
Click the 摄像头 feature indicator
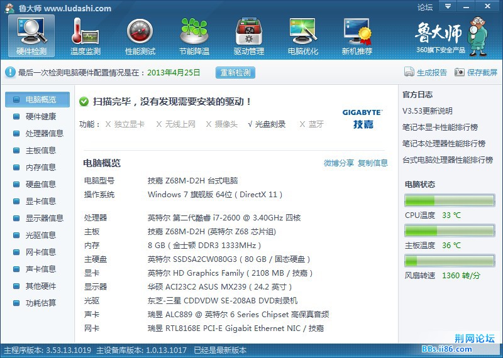[x=222, y=124]
